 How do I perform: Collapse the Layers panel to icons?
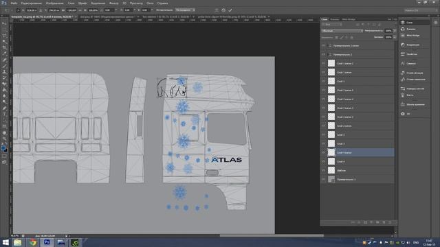point(390,19)
